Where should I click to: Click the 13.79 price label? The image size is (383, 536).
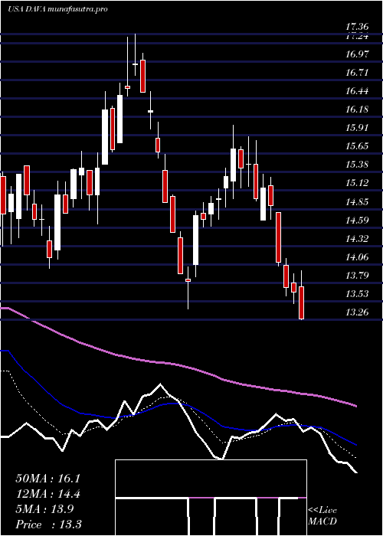point(357,276)
